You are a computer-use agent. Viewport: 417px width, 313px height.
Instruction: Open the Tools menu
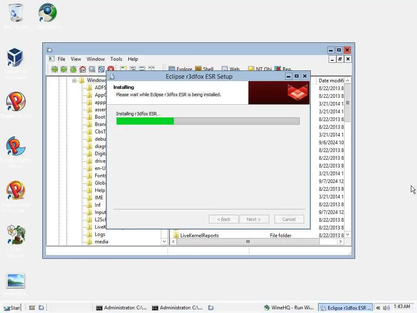116,59
